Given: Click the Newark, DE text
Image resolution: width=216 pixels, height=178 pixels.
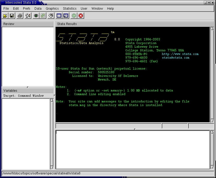Looking at the screenshot, I should tap(107, 79).
